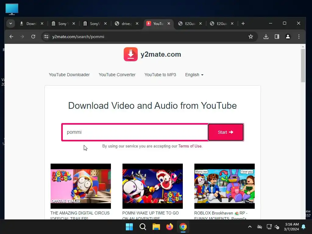Screen dimensions: 312x234
Task: Open Chrome three-dot menu
Action: [x=299, y=37]
